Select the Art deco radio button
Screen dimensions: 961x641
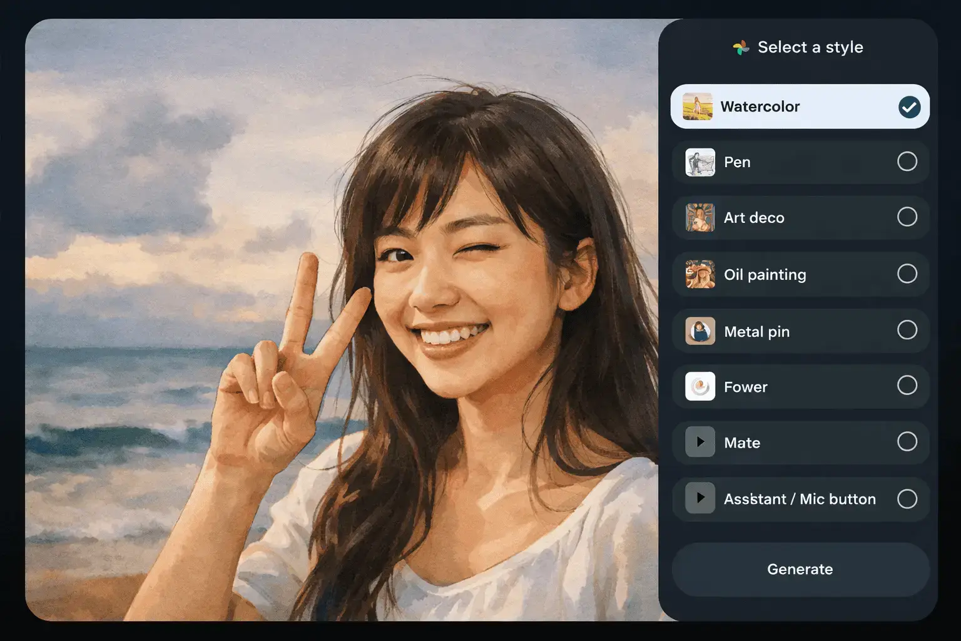point(907,217)
